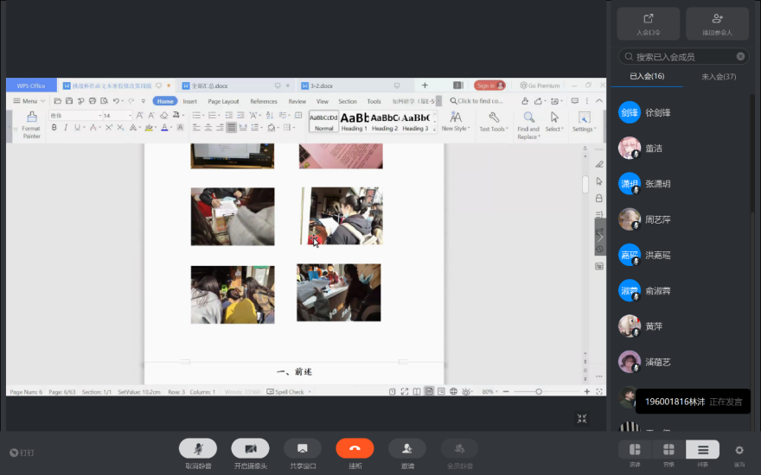Image resolution: width=761 pixels, height=475 pixels.
Task: Click the 共享窗口 share window icon
Action: click(302, 448)
